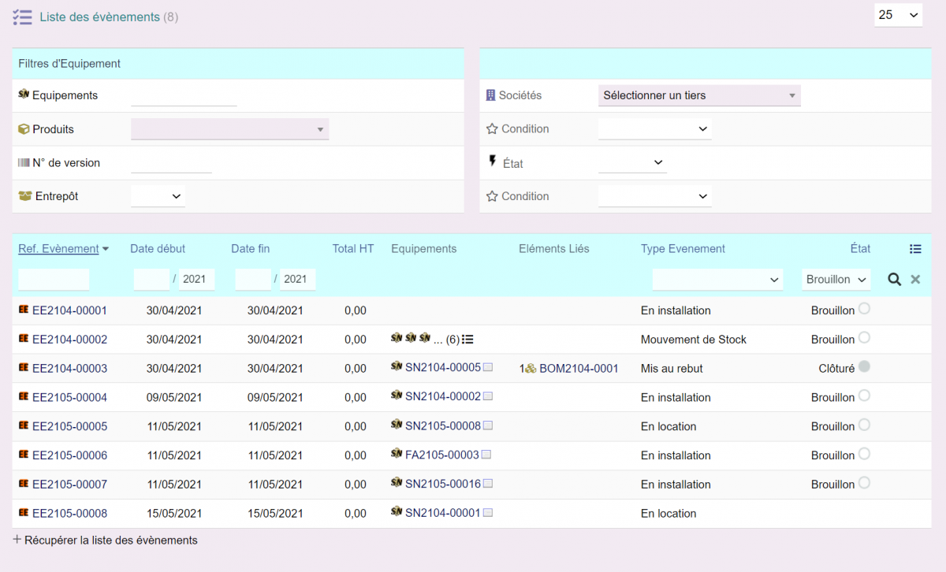
Task: Sort by Type Evenement column header
Action: (x=683, y=249)
